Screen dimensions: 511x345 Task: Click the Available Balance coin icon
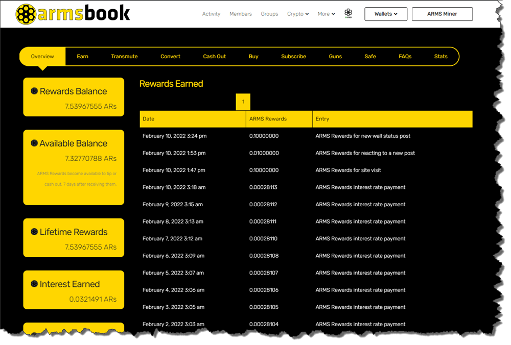click(x=34, y=143)
